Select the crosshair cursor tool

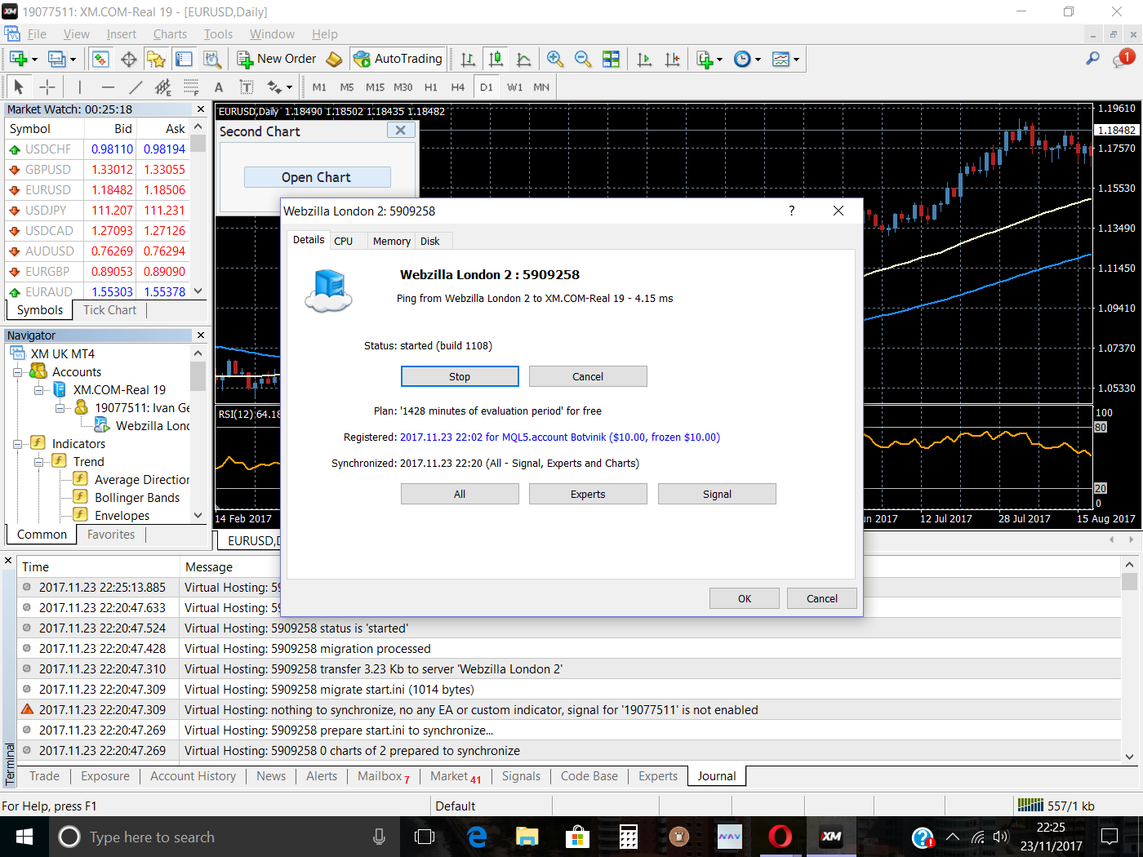click(x=47, y=87)
